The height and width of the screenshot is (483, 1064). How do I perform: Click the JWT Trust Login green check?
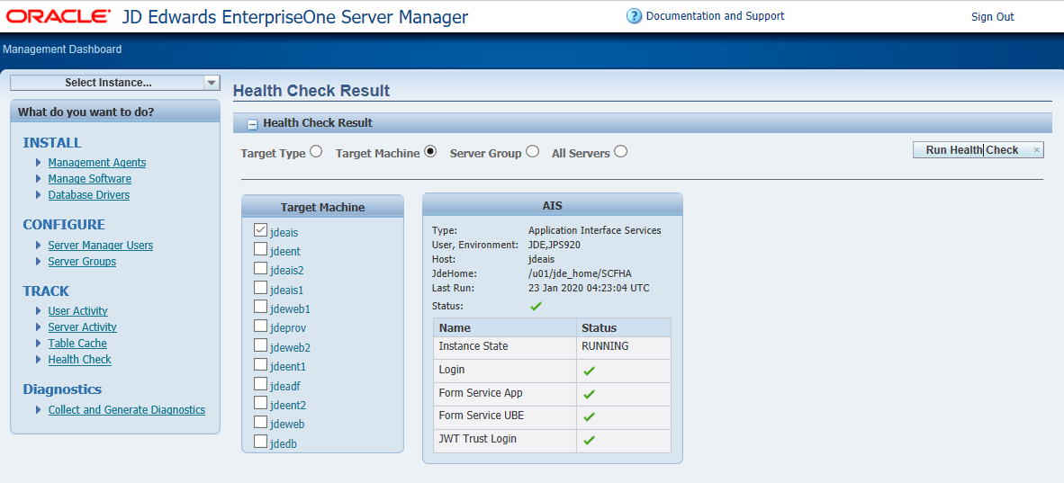(x=589, y=440)
